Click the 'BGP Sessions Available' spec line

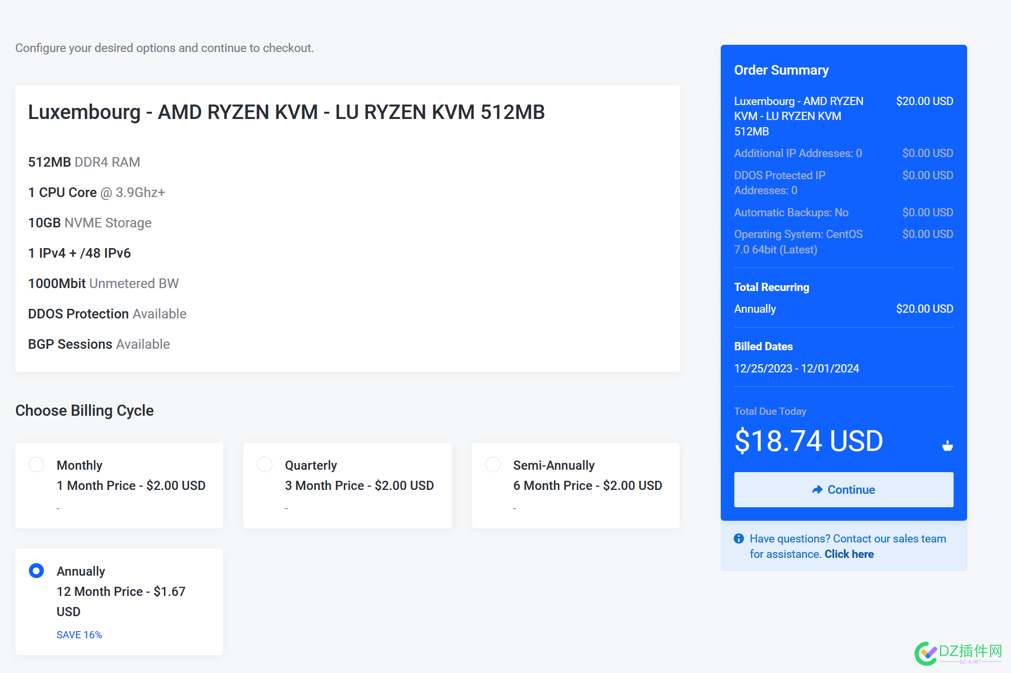click(99, 344)
